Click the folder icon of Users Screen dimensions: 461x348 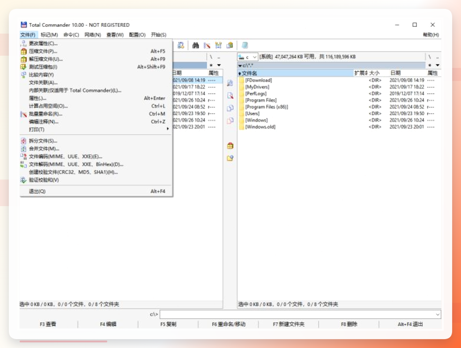242,113
